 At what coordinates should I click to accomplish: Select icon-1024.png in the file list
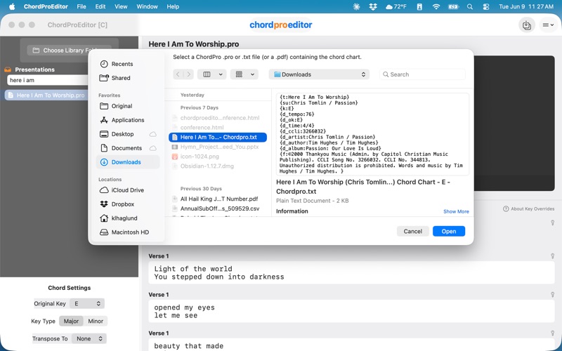(218, 157)
